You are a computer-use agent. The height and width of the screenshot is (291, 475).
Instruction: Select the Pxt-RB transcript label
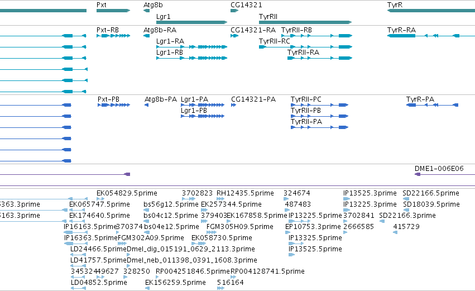(x=108, y=30)
